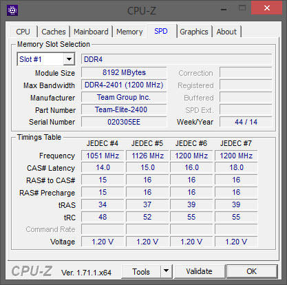287x285 pixels.
Task: Switch to the Memory tab
Action: coord(129,32)
